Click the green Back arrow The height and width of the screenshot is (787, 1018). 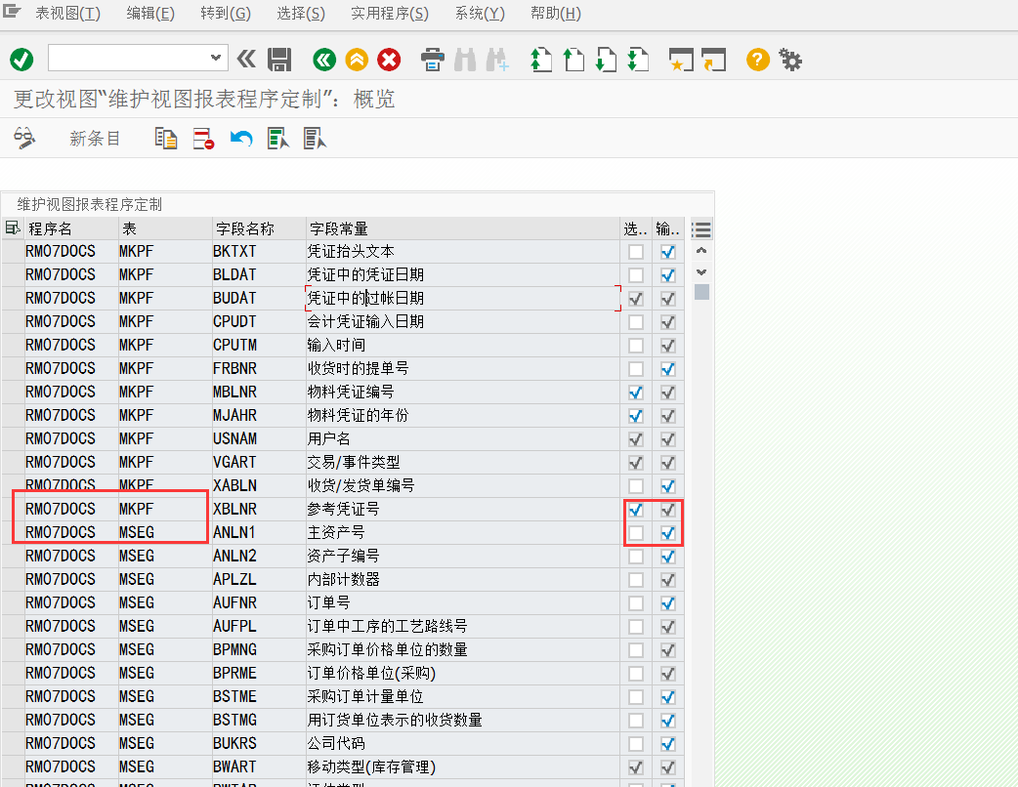click(323, 60)
